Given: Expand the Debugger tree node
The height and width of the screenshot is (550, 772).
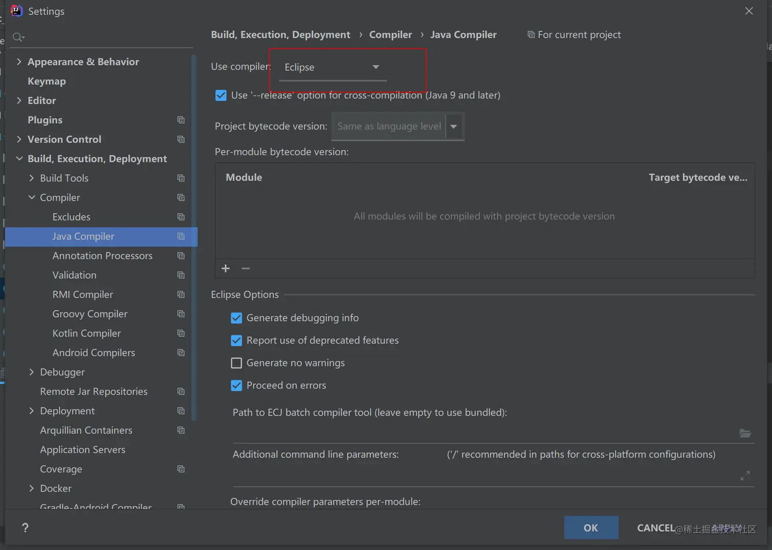Looking at the screenshot, I should [32, 372].
